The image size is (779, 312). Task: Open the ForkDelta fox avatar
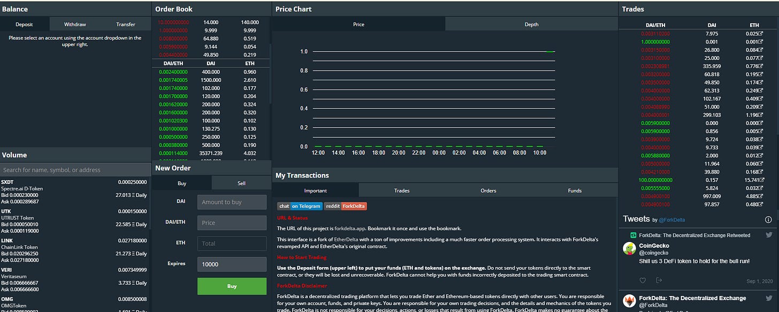629,301
